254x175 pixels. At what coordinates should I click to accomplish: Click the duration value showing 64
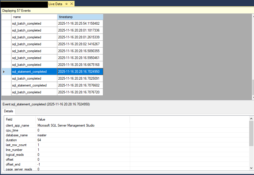tap(39, 140)
